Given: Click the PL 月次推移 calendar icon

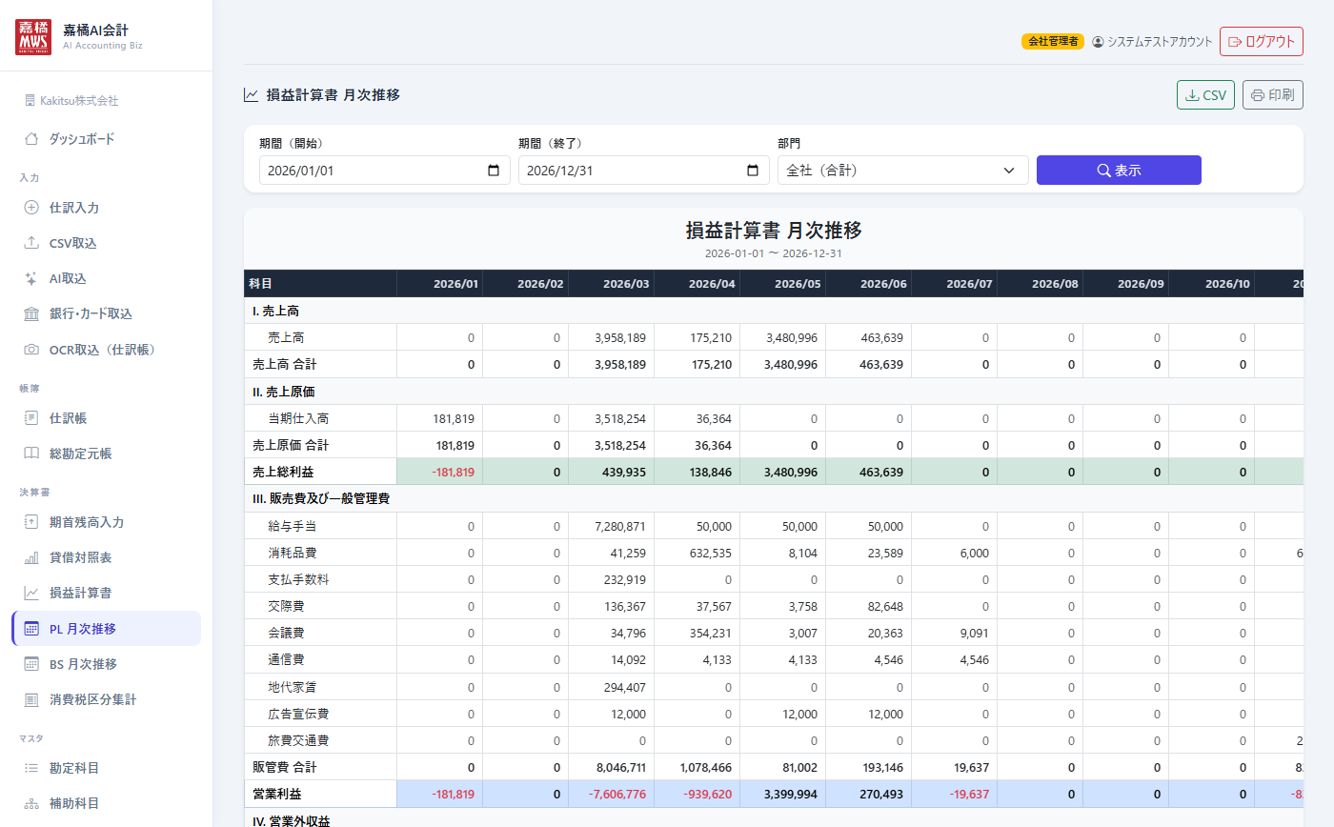Looking at the screenshot, I should point(31,629).
